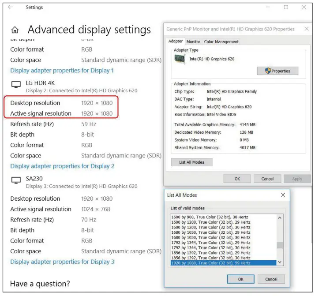Image resolution: width=315 pixels, height=296 pixels.
Task: Open Display adapter properties for Display 2
Action: (62, 166)
